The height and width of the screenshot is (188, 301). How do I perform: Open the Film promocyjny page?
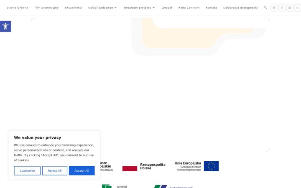click(x=46, y=8)
